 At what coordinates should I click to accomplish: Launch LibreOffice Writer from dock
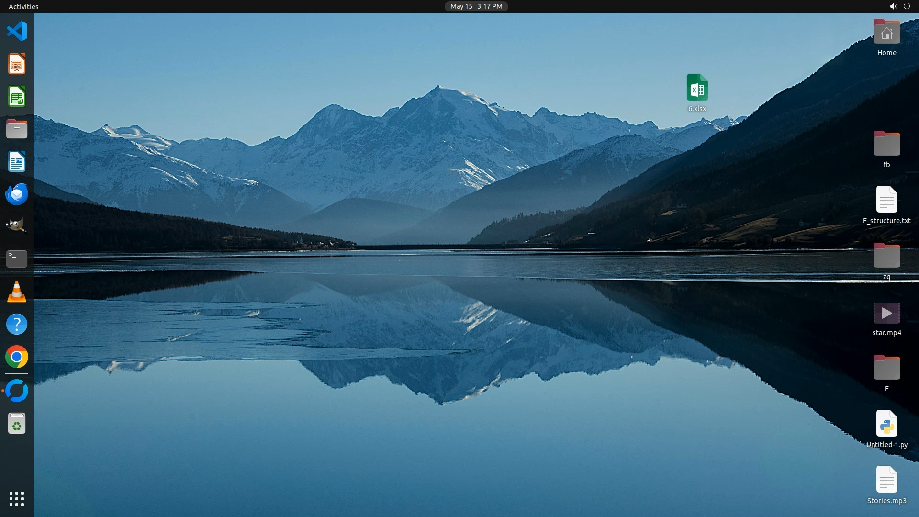pos(17,162)
